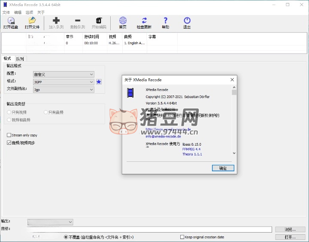Click the Exit (退出) power icon
The width and height of the screenshot is (309, 242).
click(187, 21)
